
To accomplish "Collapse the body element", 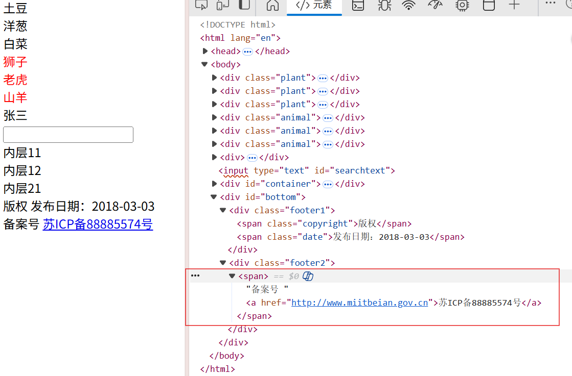I will click(x=204, y=64).
